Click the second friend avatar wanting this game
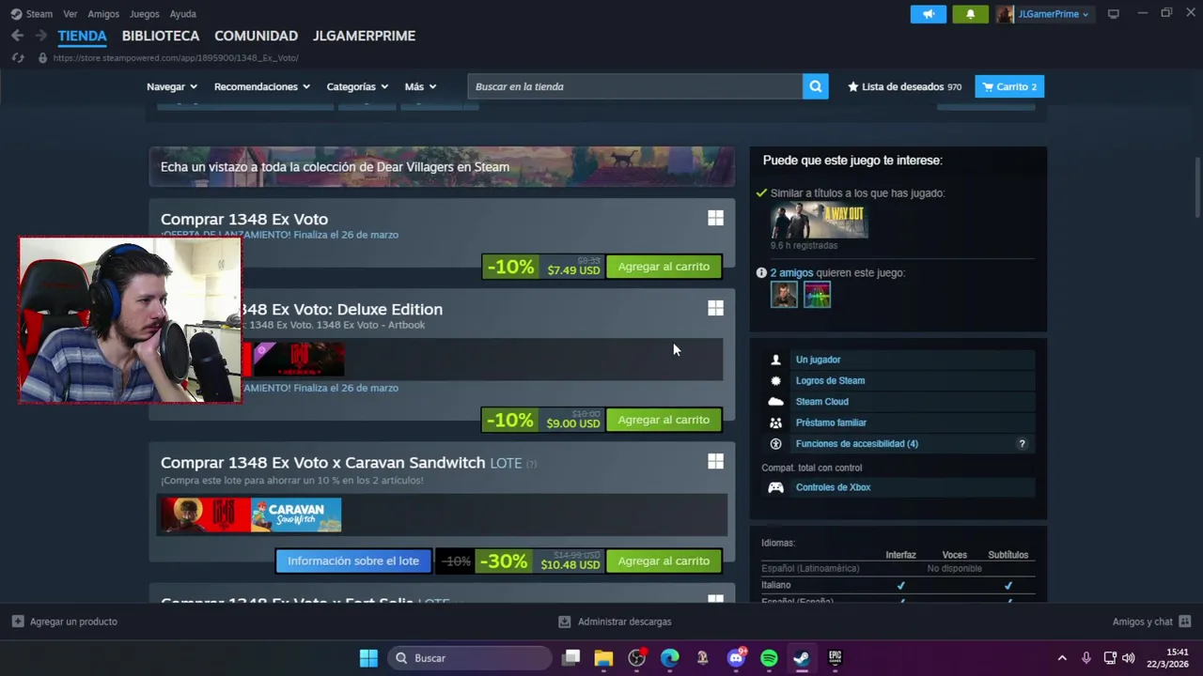 pyautogui.click(x=818, y=295)
